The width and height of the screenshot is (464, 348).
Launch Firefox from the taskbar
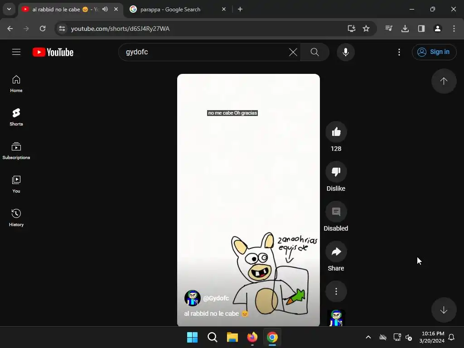tap(252, 337)
